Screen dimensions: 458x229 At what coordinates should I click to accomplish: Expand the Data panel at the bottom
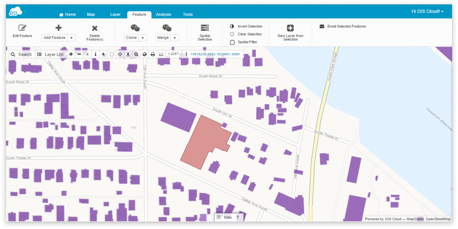[237, 217]
